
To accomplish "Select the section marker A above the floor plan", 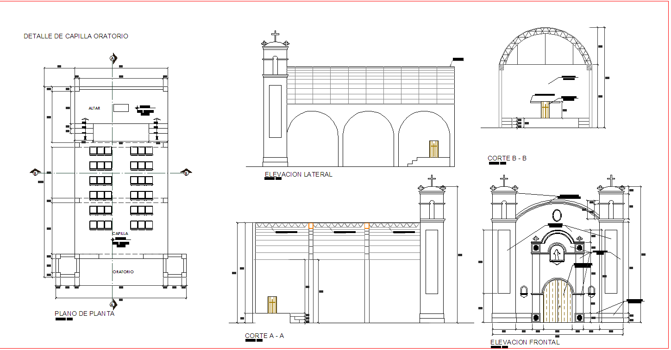I will coord(112,59).
